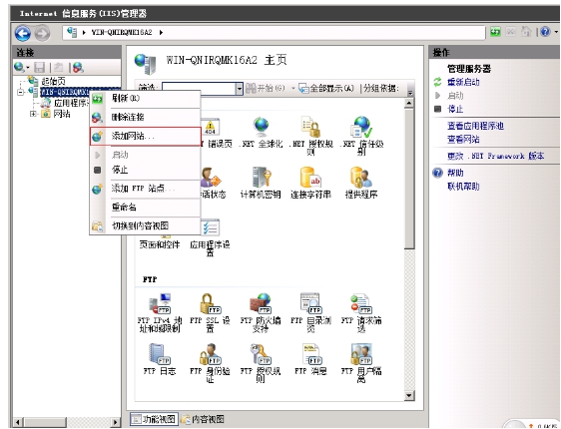Click the filter text input field
The height and width of the screenshot is (429, 561).
(199, 89)
